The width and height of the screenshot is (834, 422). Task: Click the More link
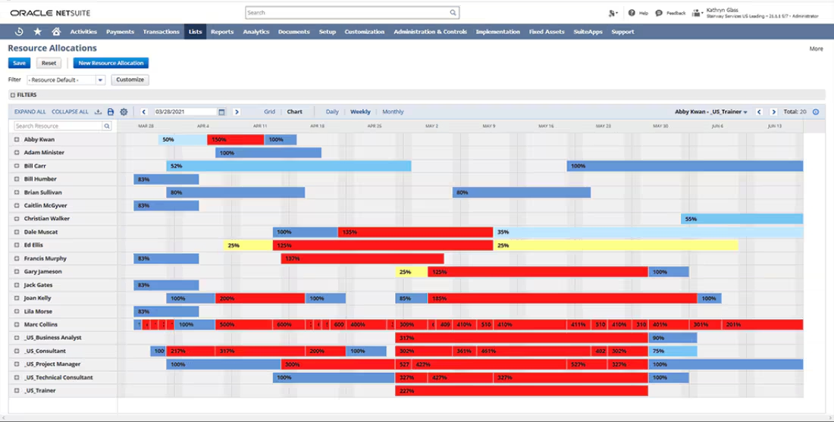coord(816,48)
